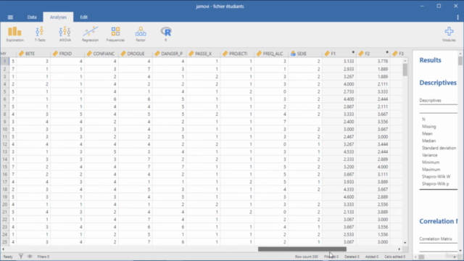Select the DANGER_P column header
This screenshot has height=261, width=464.
tap(170, 54)
